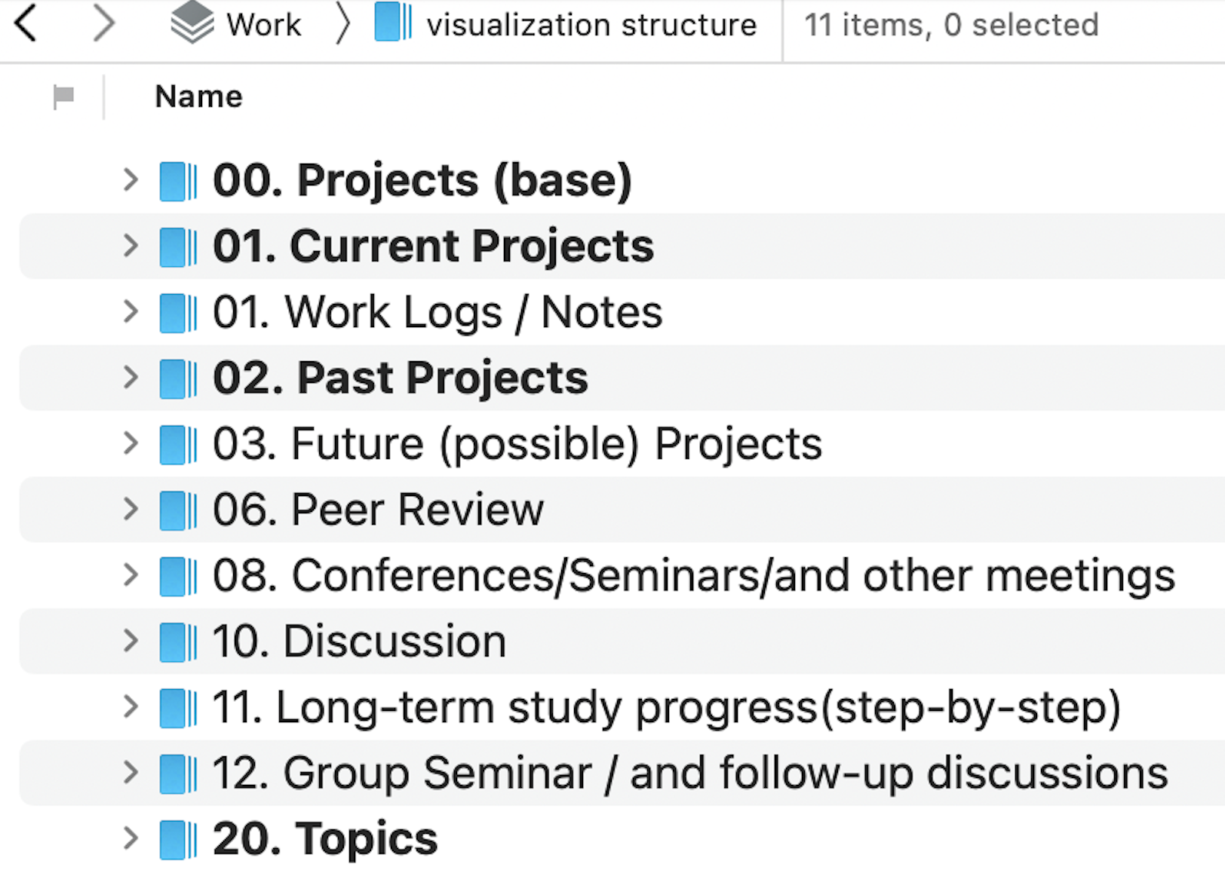Select 12. Group Seminar / and follow-up discussions

689,773
